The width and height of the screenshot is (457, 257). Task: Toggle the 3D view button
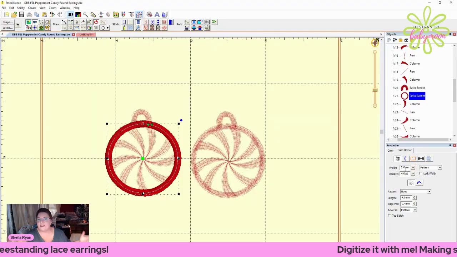(x=70, y=14)
